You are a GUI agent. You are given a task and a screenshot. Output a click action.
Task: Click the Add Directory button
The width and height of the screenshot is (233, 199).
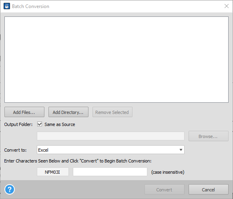click(68, 112)
